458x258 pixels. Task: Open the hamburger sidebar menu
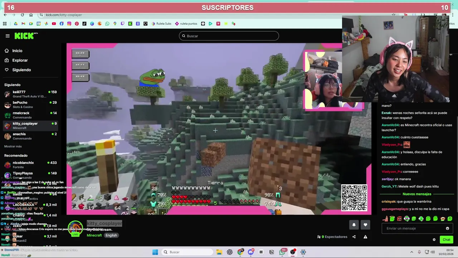coord(8,36)
